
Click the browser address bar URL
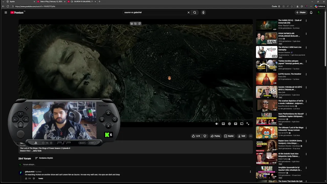pos(35,6)
